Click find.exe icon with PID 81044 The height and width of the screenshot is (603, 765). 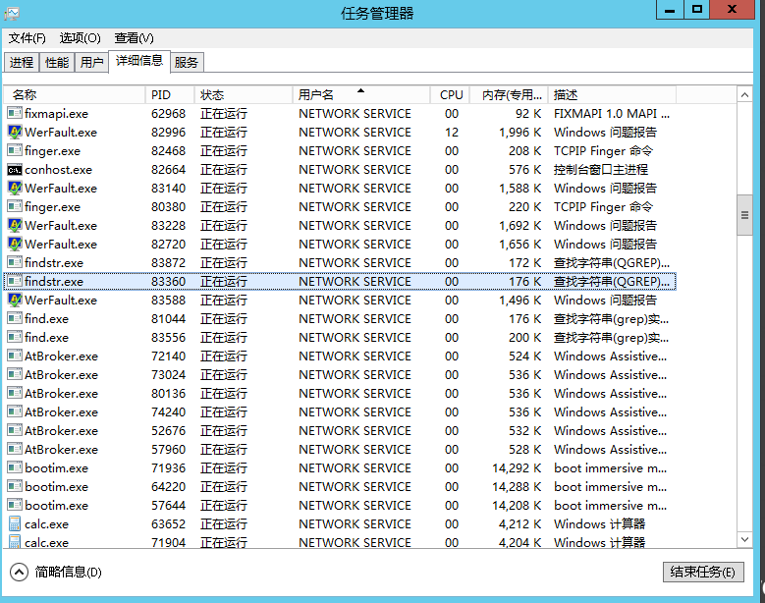(x=15, y=318)
